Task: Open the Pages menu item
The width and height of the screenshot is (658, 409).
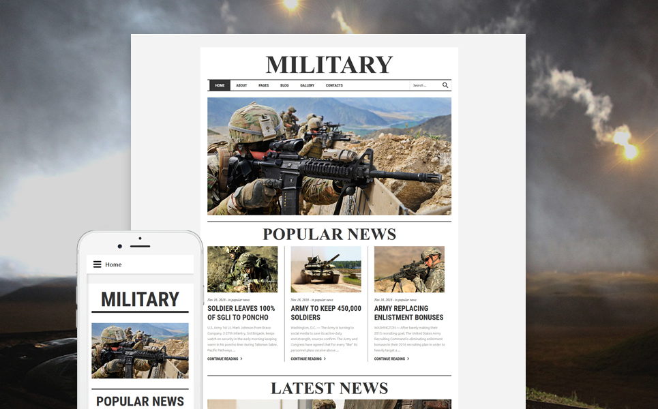Action: pos(263,85)
